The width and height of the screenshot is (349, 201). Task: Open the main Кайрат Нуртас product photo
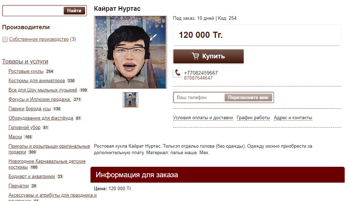131,52
